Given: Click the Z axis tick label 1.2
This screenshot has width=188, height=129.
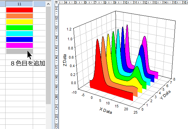Looking at the screenshot, I should click(x=69, y=29).
